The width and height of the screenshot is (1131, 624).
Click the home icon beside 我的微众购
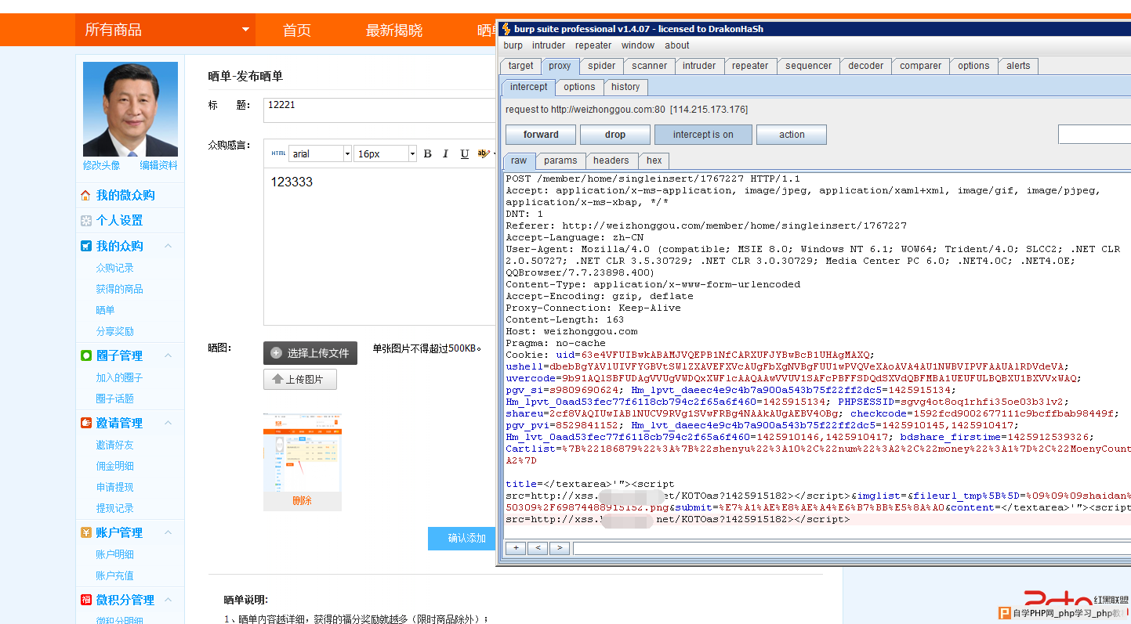point(86,196)
